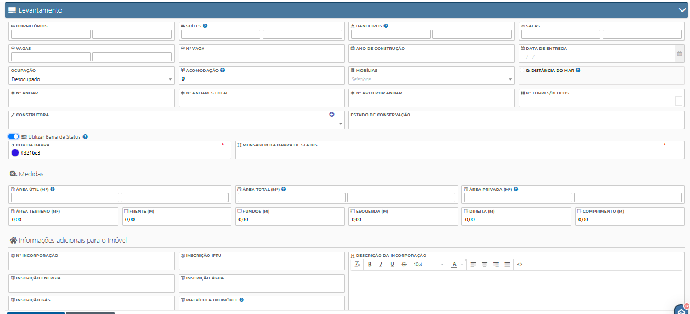Expand the Construtora dropdown list

click(340, 124)
